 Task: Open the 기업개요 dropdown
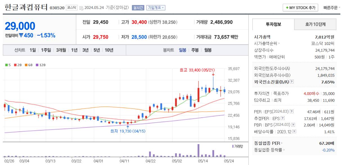[156, 8]
